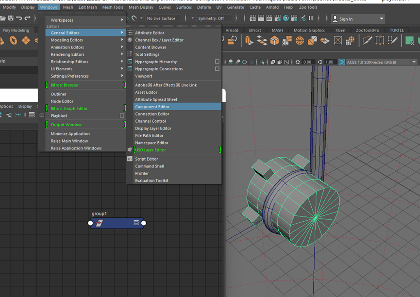Image resolution: width=420 pixels, height=297 pixels.
Task: Click the orange plane primitive shelf icon
Action: pyautogui.click(x=26, y=40)
